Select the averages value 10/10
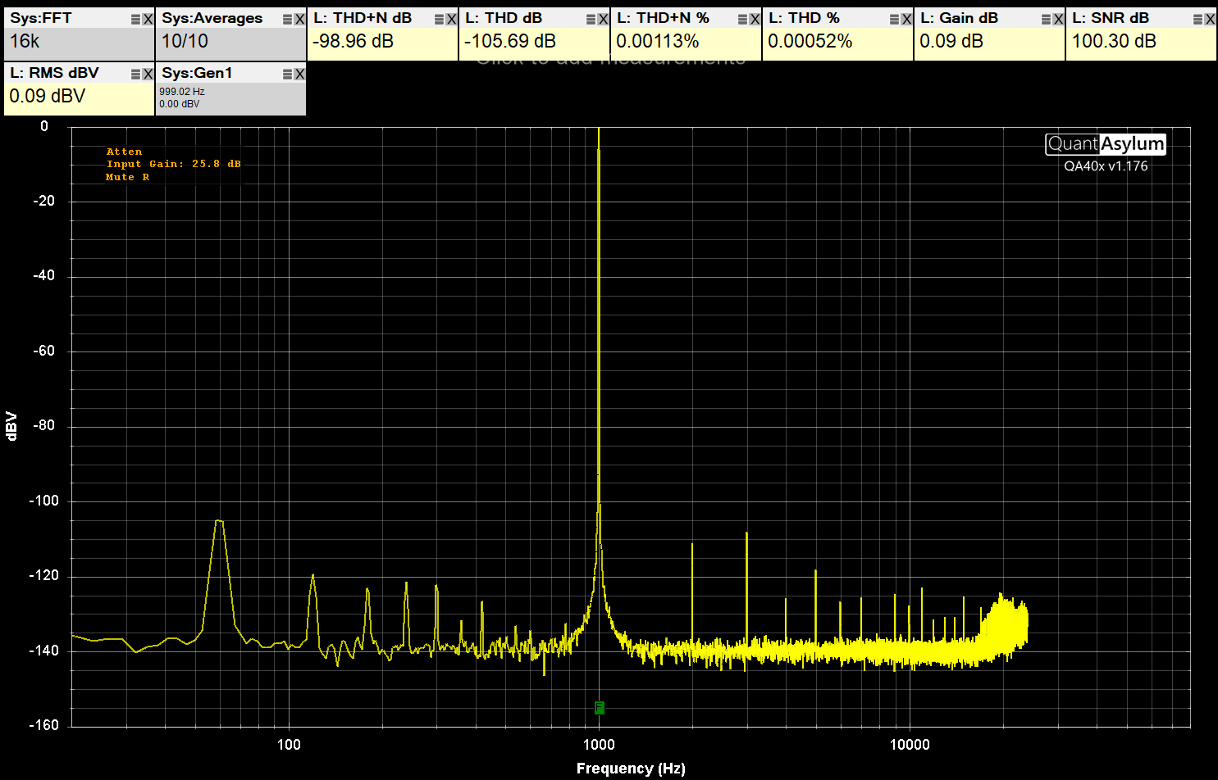Image resolution: width=1218 pixels, height=780 pixels. [185, 41]
